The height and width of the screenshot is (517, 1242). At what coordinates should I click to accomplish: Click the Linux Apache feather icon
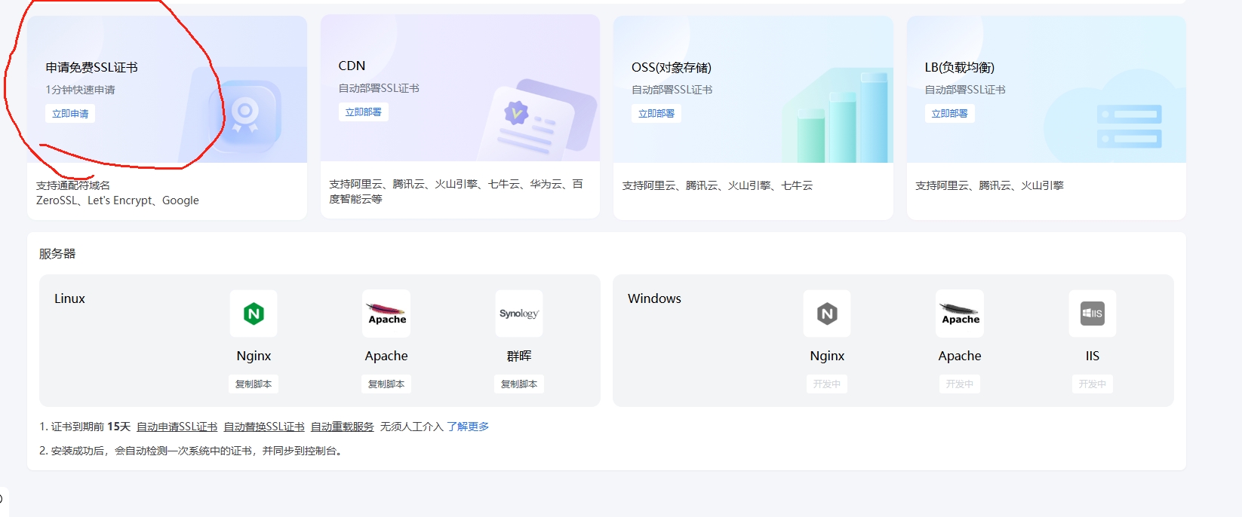tap(386, 314)
